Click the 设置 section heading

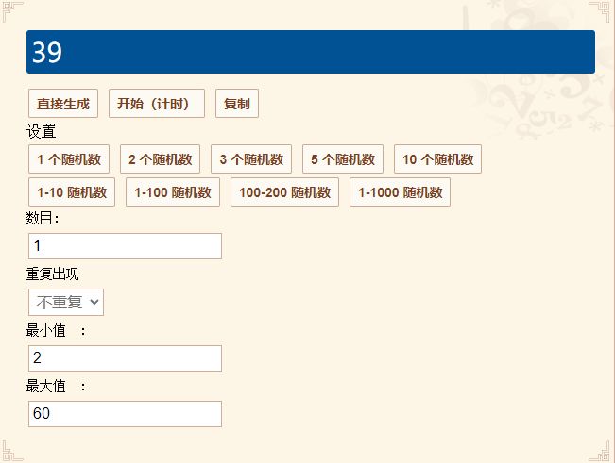(x=41, y=131)
